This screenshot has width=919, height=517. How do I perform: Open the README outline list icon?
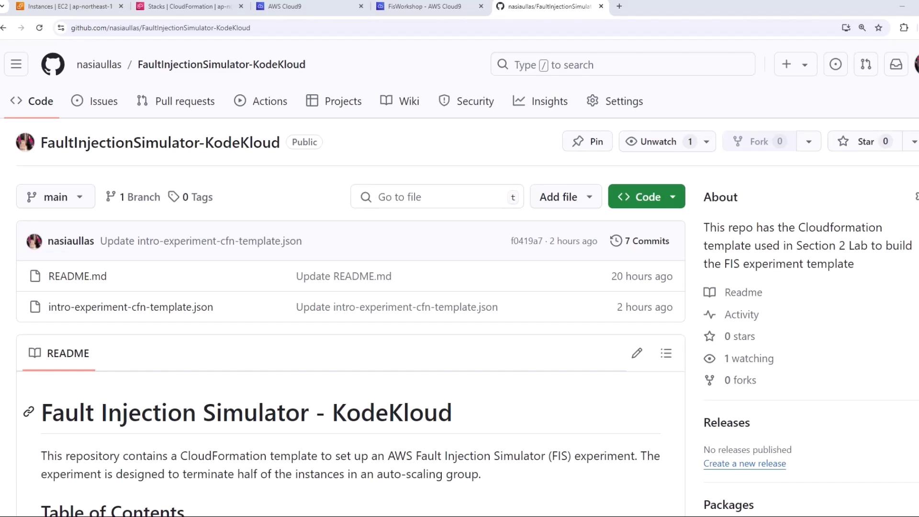(x=666, y=353)
